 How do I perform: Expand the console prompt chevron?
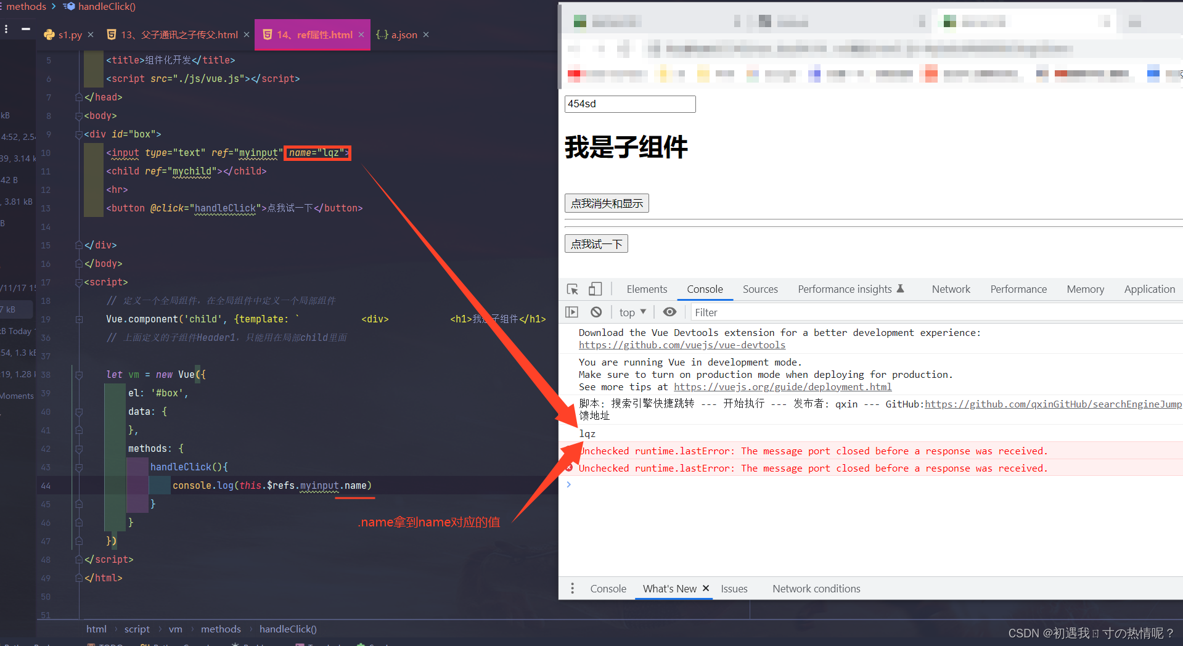pyautogui.click(x=568, y=485)
